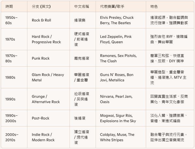Select the Rock & Roll cell
Image resolution: width=195 pixels, height=149 pixels.
49,20
